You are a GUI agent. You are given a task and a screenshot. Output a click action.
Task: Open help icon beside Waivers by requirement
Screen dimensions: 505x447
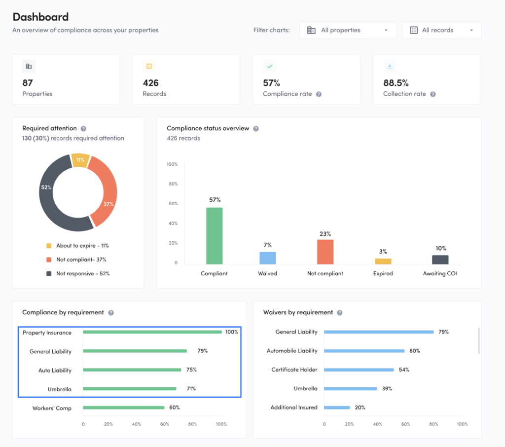tap(339, 313)
